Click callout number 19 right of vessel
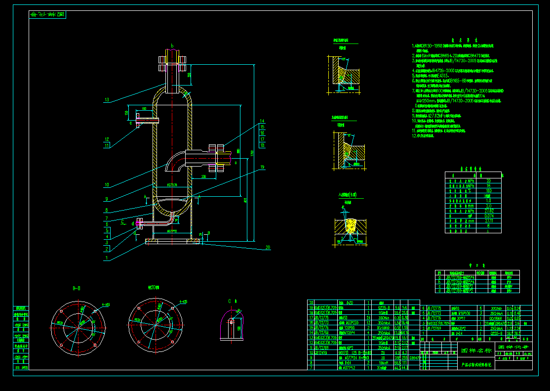Image resolution: width=550 pixels, height=391 pixels. [x=262, y=167]
